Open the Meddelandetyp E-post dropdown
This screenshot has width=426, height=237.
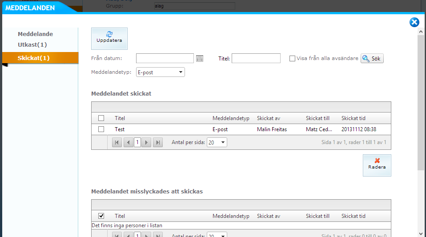pos(160,72)
